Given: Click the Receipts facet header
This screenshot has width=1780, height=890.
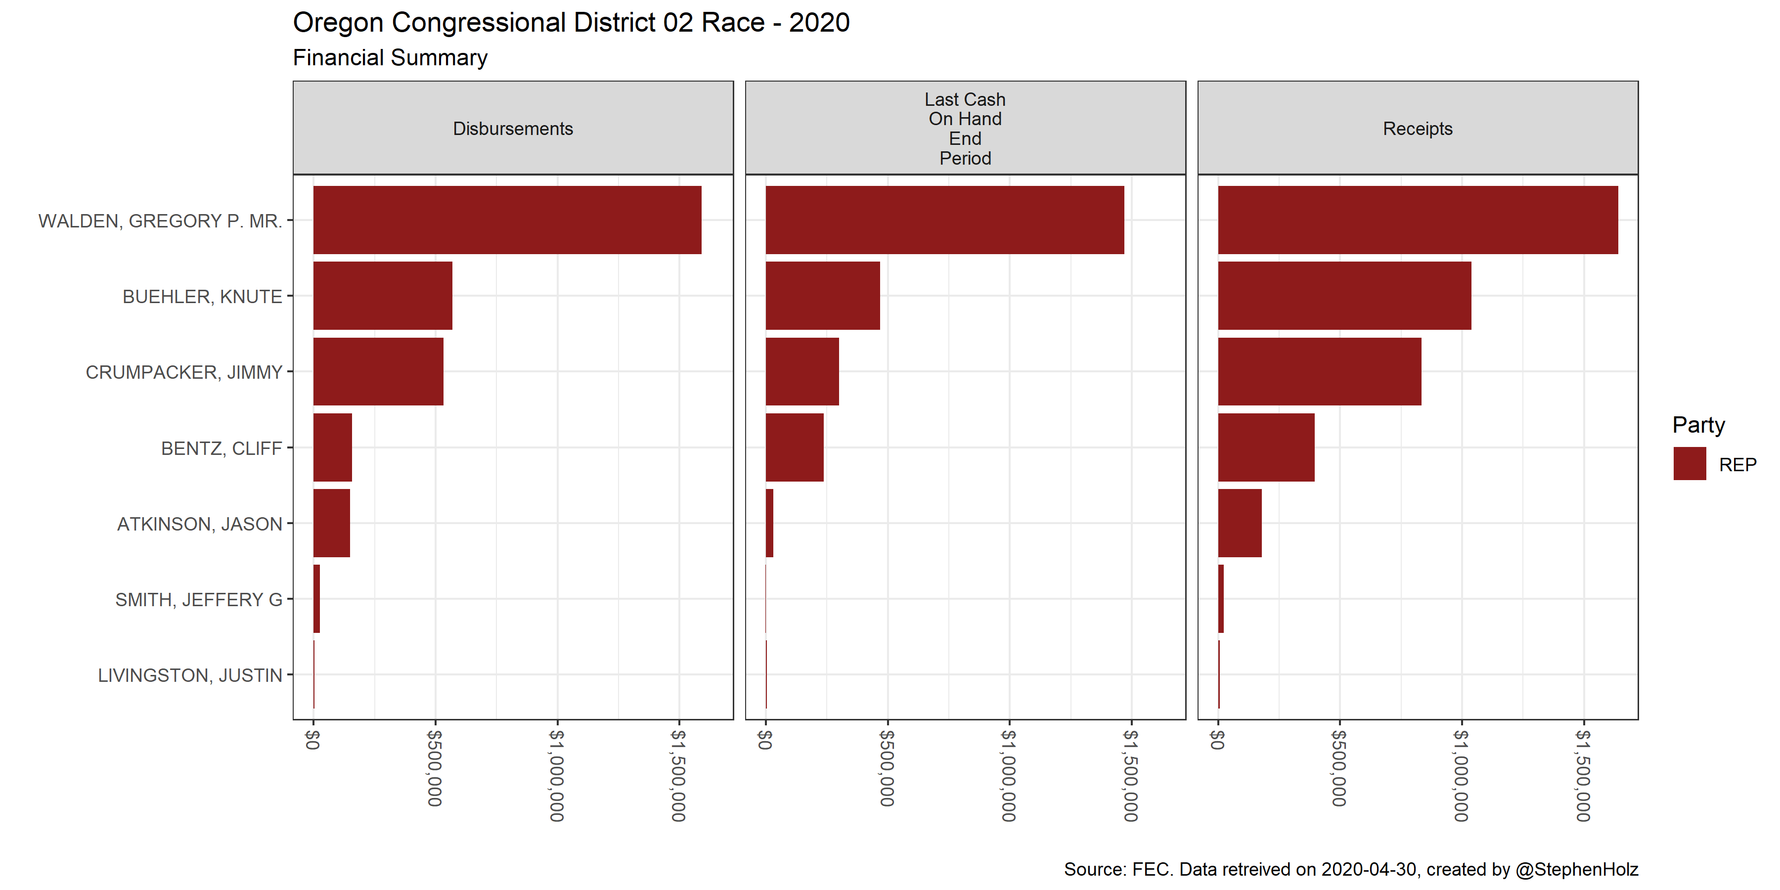Looking at the screenshot, I should [1417, 129].
